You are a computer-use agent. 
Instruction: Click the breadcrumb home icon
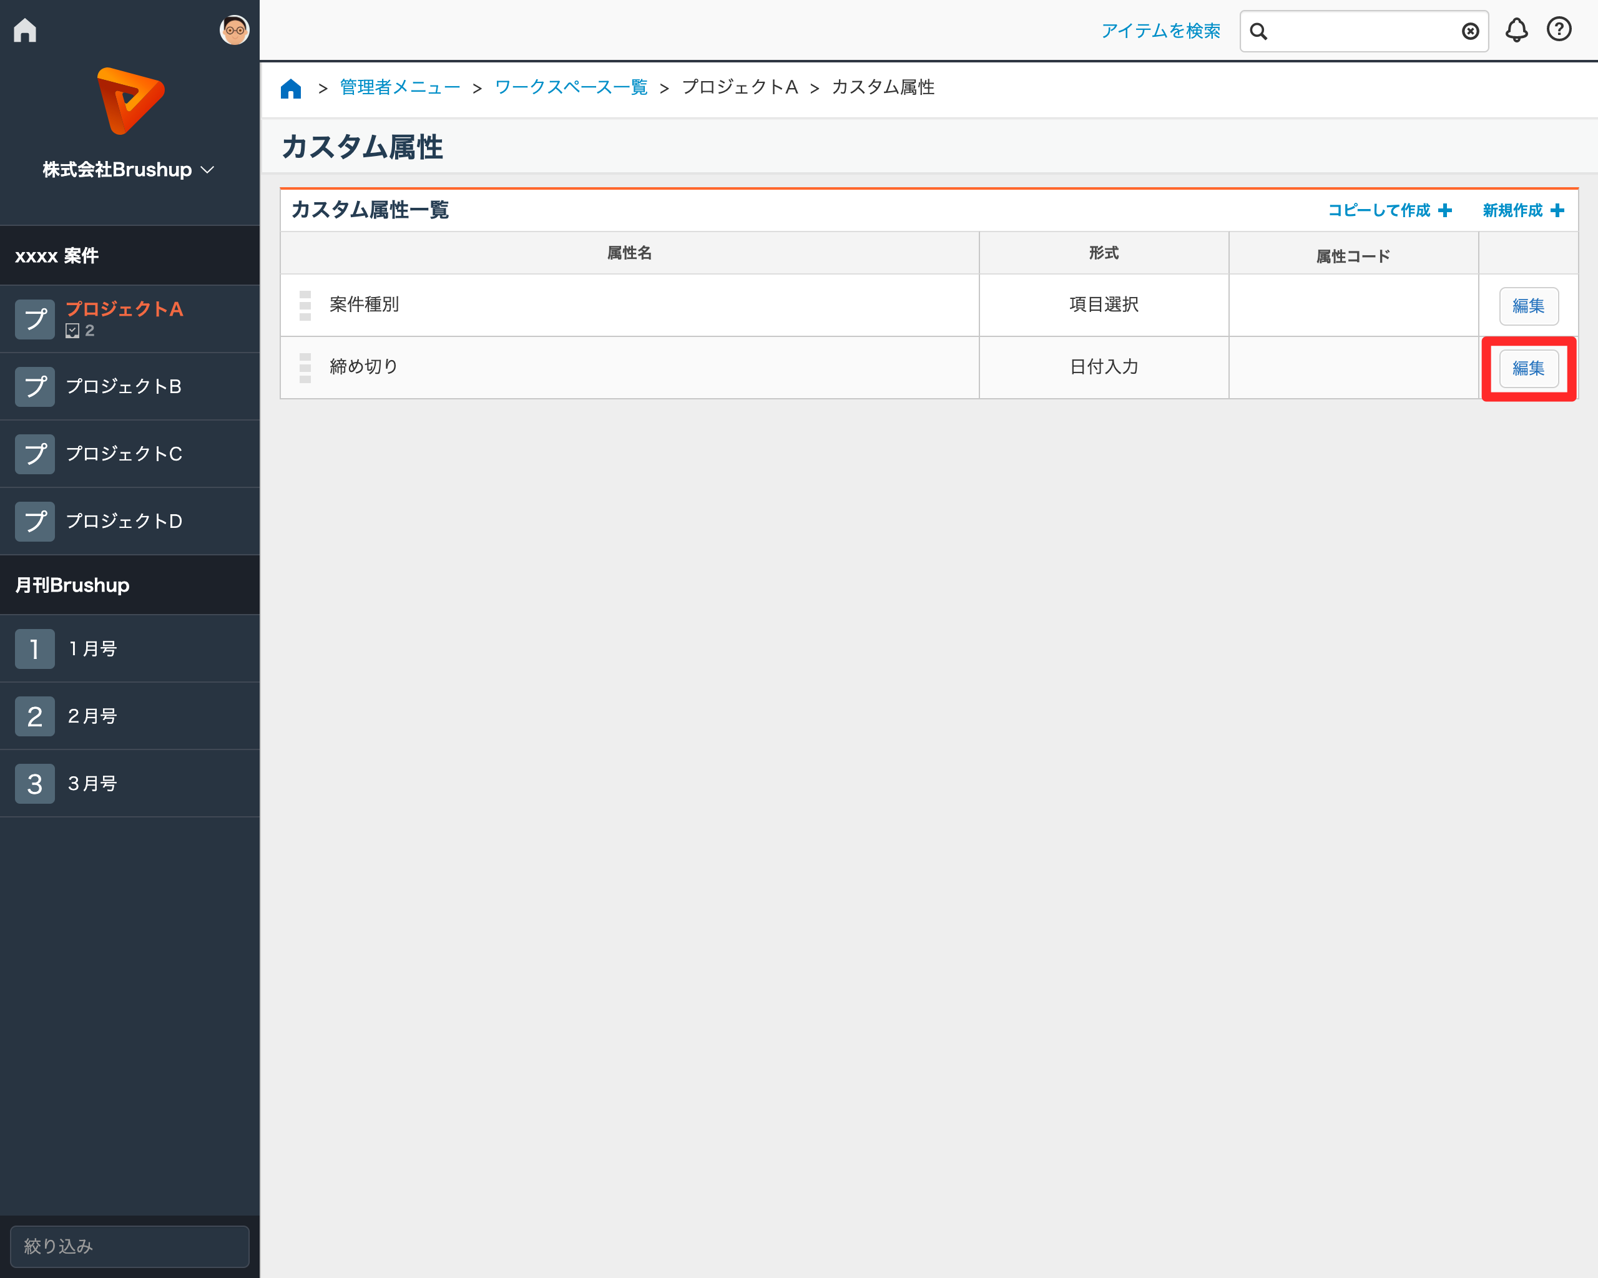pyautogui.click(x=290, y=88)
